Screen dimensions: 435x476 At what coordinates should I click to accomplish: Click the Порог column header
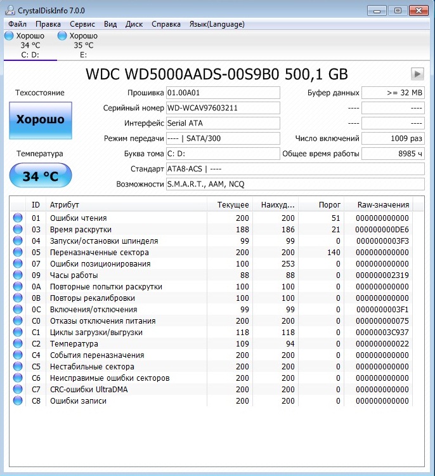[x=321, y=205]
